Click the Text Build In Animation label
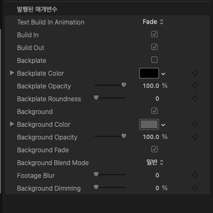The image size is (213, 213). [x=51, y=22]
